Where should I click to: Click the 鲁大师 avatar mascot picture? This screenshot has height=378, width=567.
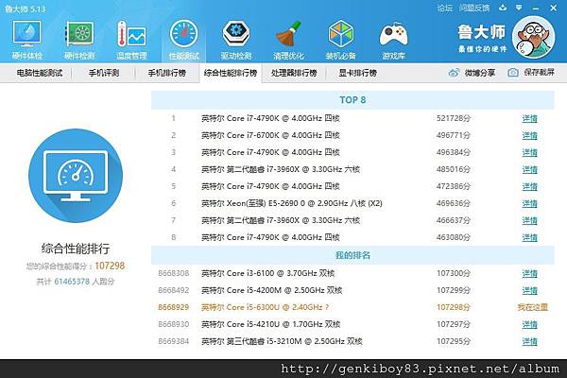coord(533,37)
